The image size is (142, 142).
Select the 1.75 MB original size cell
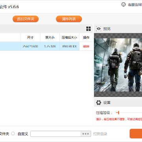pos(50,46)
